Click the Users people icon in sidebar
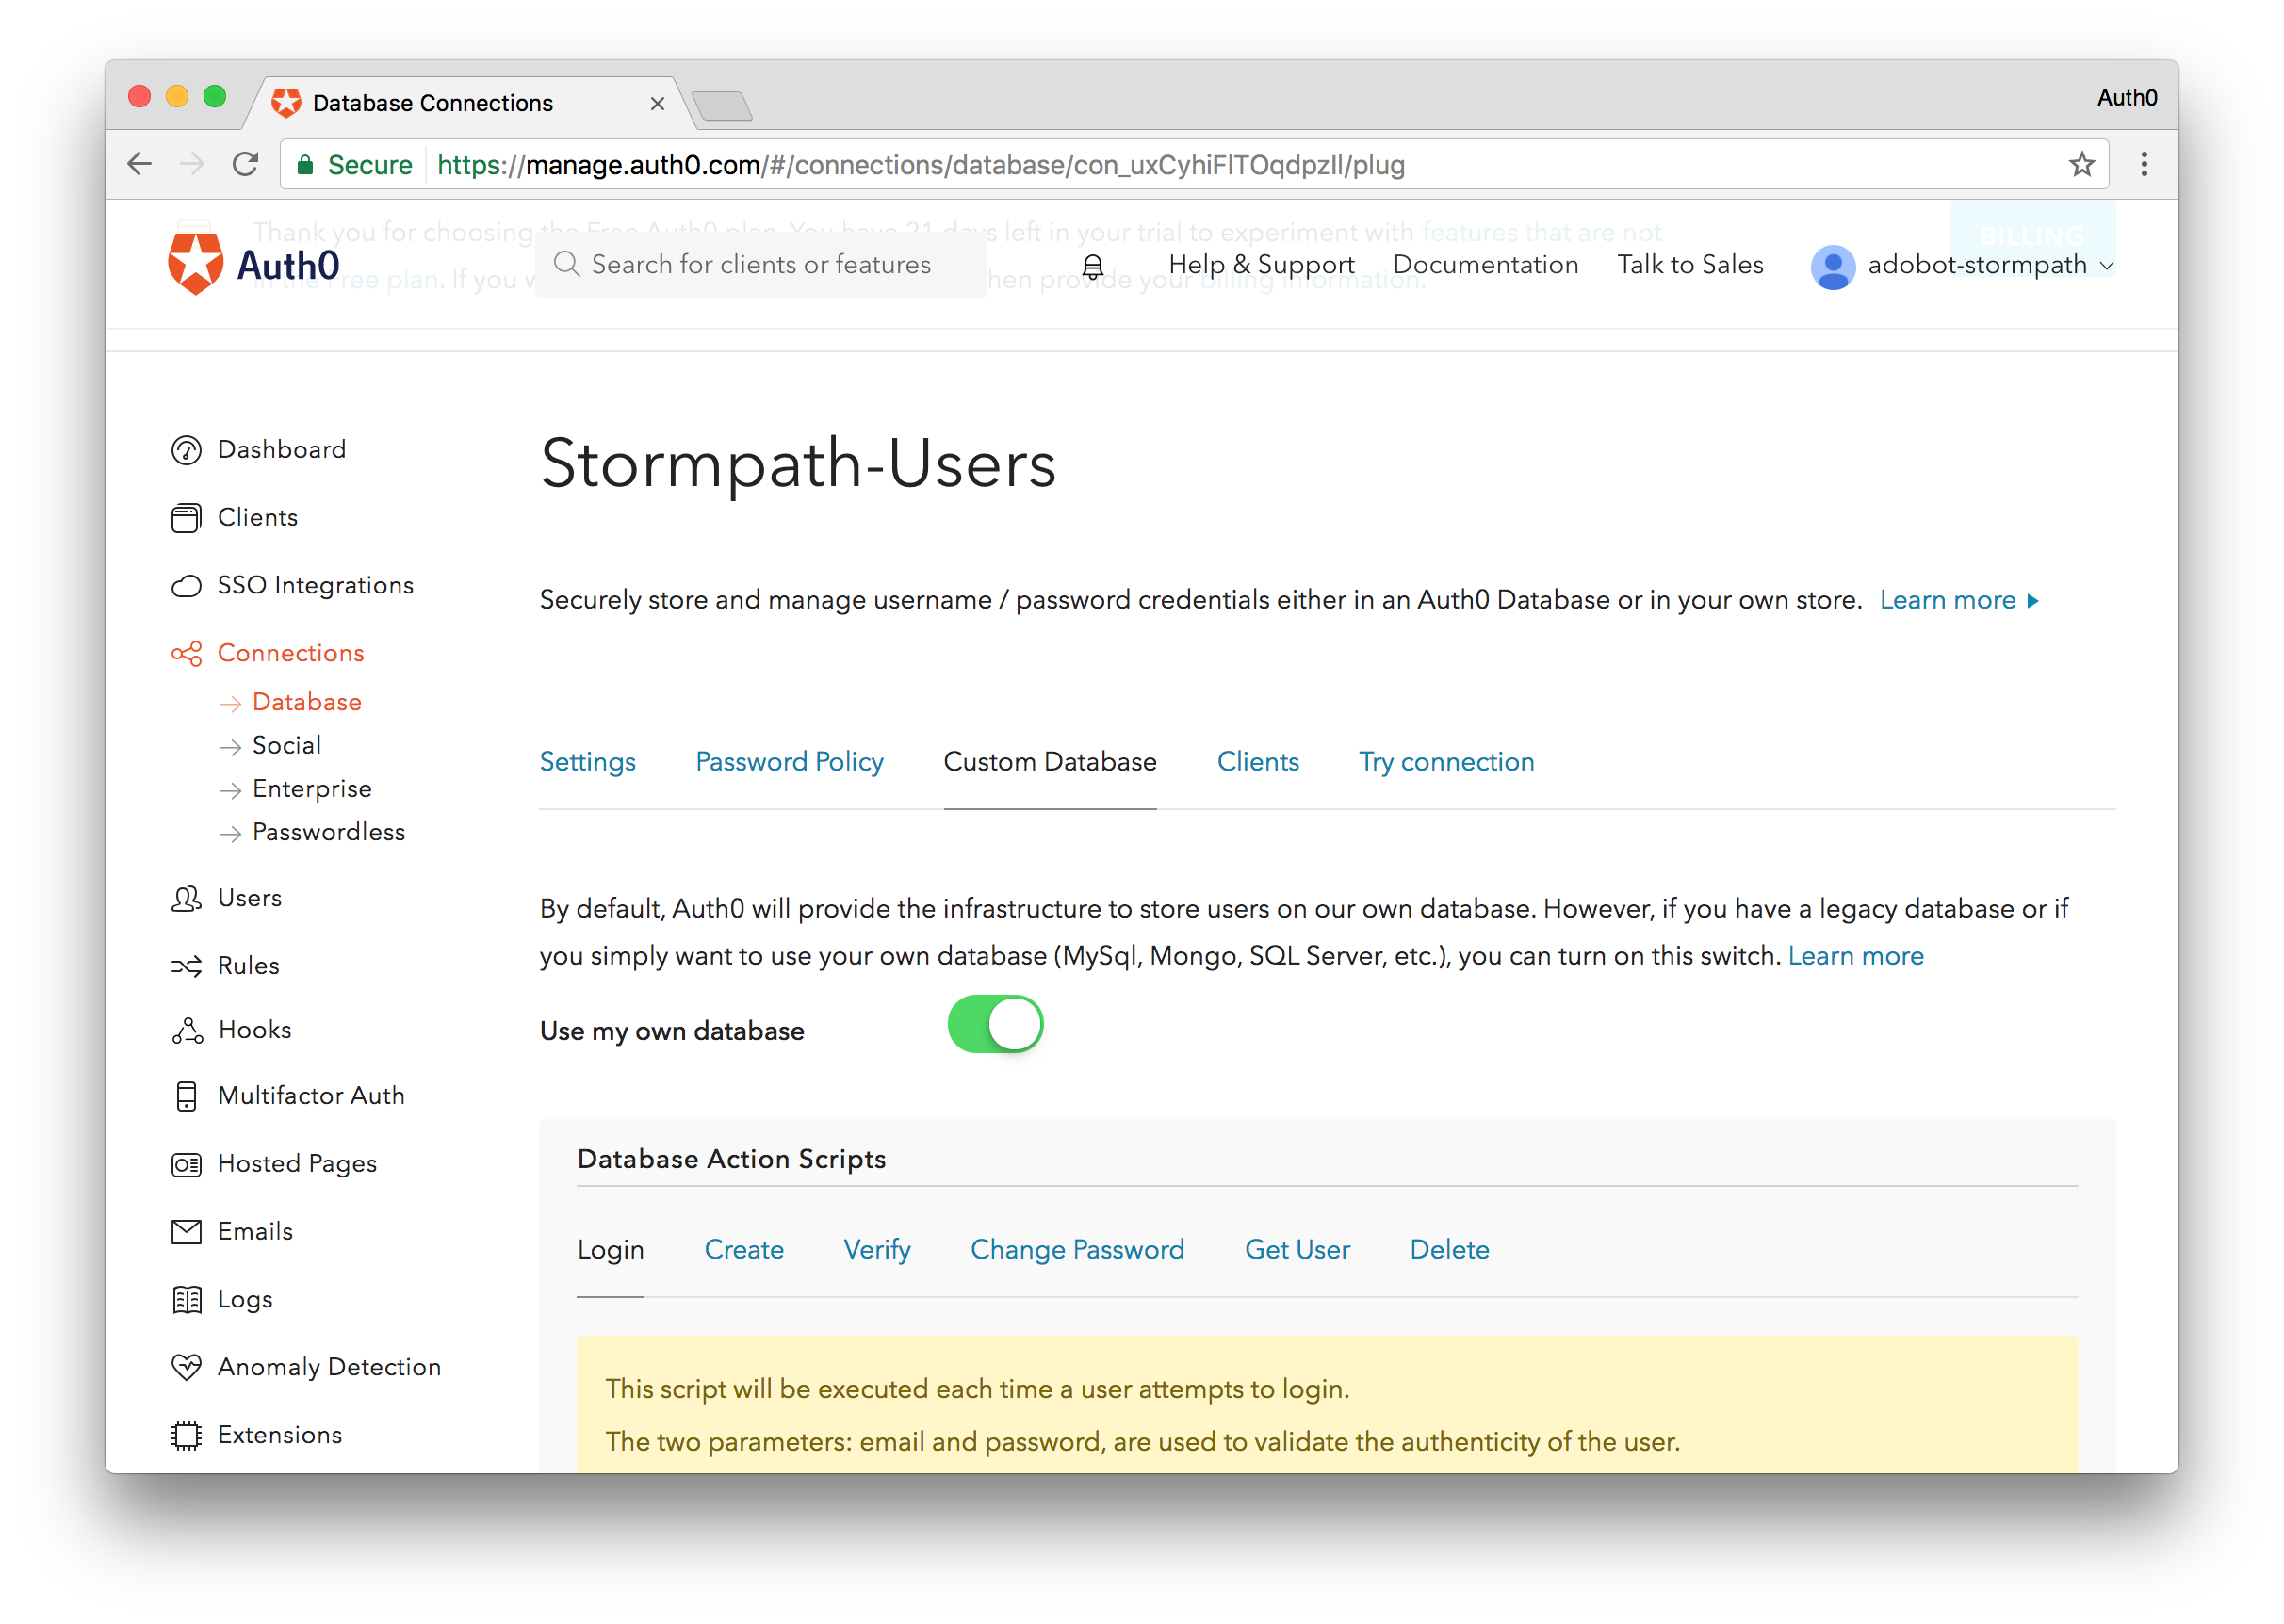This screenshot has height=1624, width=2284. pos(186,898)
